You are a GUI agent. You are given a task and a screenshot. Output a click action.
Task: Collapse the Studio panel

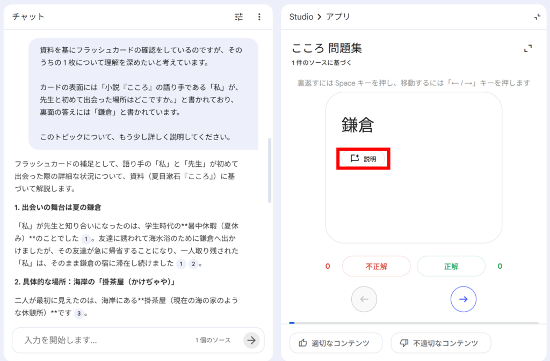tap(537, 17)
